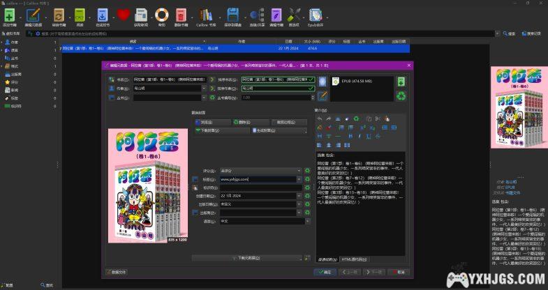Click the Browse cover button

[213, 122]
